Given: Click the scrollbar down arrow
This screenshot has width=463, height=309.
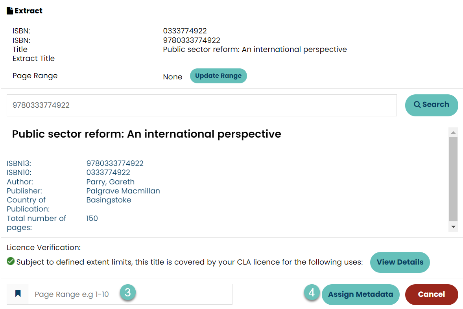Looking at the screenshot, I should (x=453, y=227).
